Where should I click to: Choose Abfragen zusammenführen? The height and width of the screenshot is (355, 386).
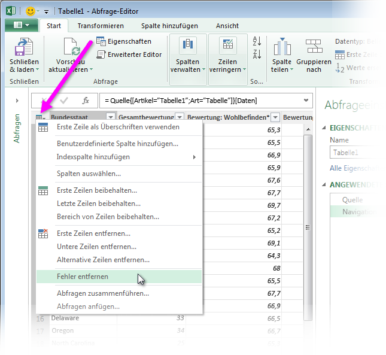coord(119,293)
